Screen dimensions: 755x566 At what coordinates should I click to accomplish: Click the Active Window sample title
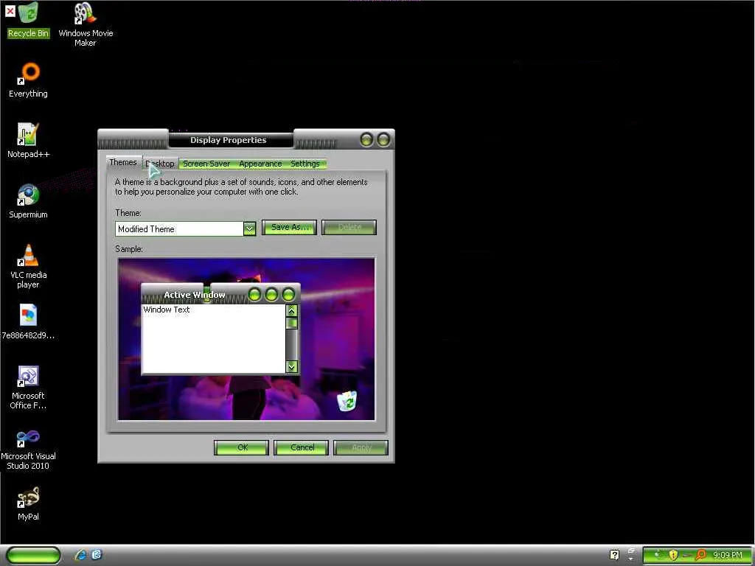pos(195,295)
